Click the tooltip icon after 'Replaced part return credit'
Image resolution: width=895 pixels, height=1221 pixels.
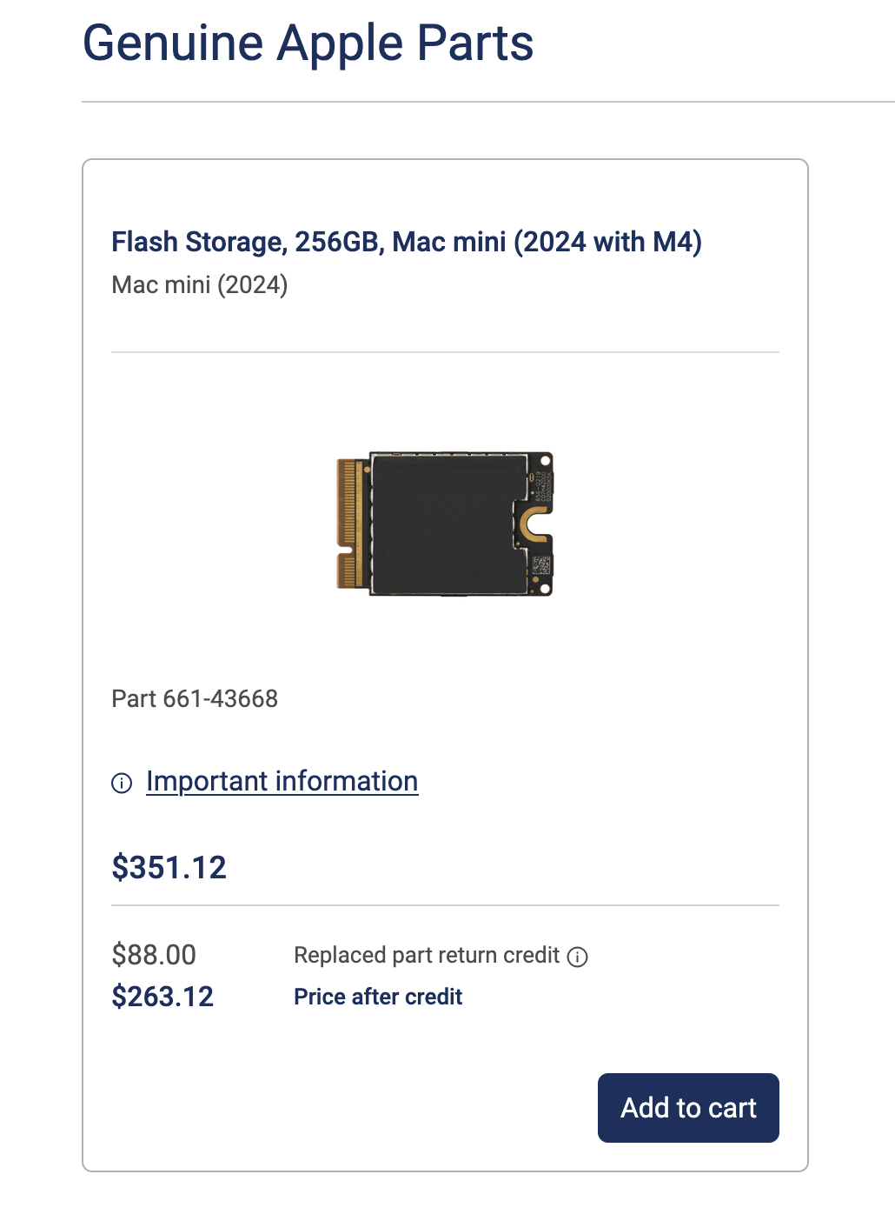tap(579, 956)
